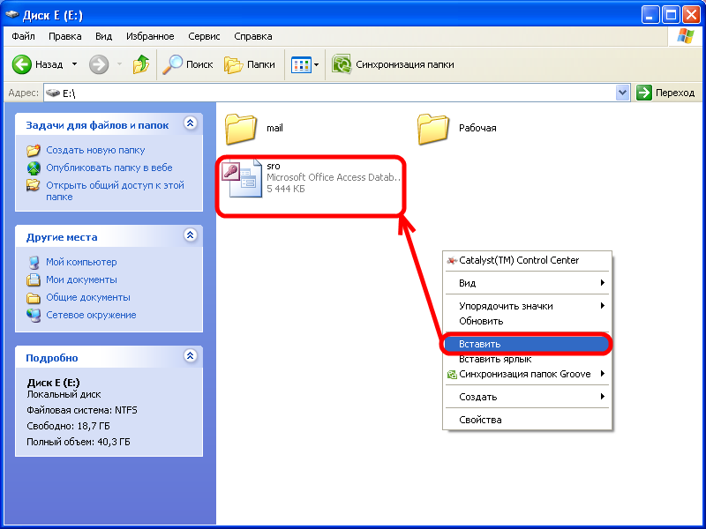Image resolution: width=706 pixels, height=529 pixels.
Task: Click Создать новую папку link
Action: point(95,150)
